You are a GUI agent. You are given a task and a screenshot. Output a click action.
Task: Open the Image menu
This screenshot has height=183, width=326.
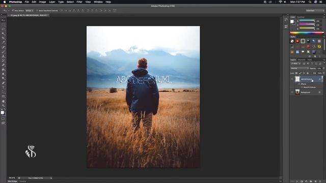(x=42, y=2)
